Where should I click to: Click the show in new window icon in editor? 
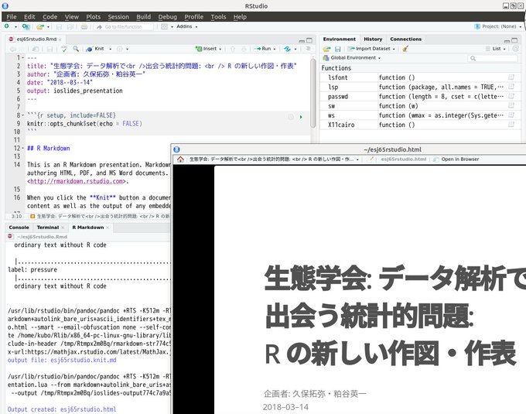click(36, 49)
